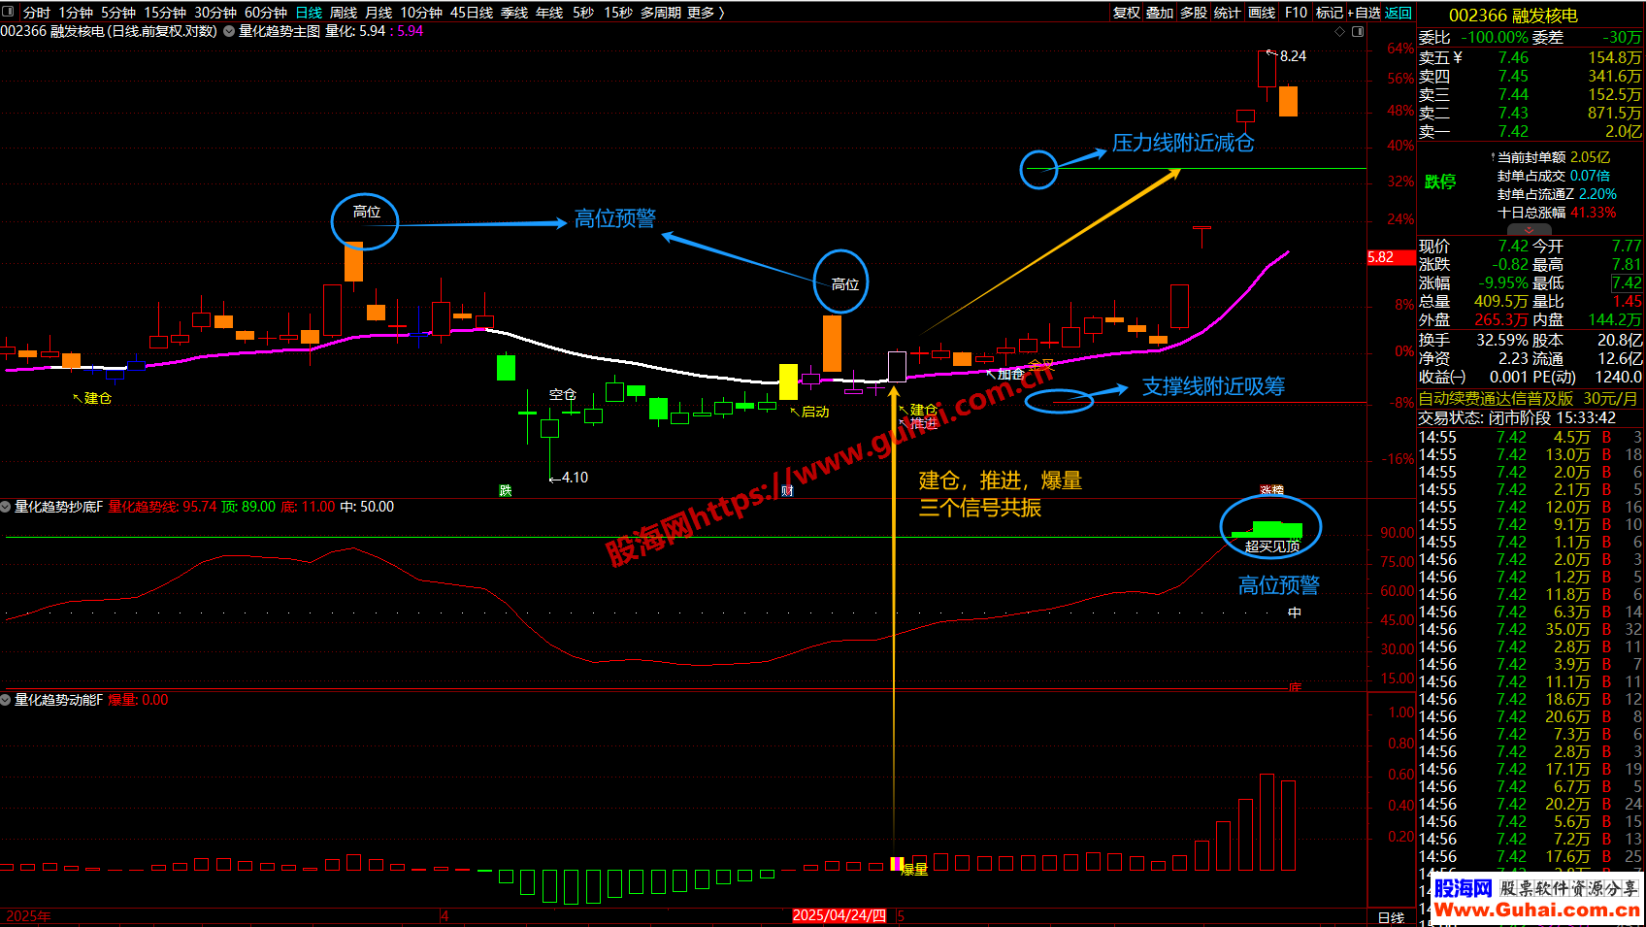Select the 年线 period tab

coord(549,13)
